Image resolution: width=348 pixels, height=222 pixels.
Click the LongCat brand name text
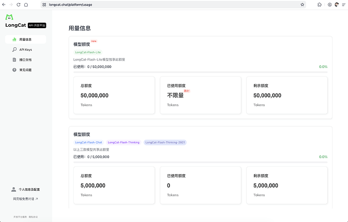click(16, 25)
